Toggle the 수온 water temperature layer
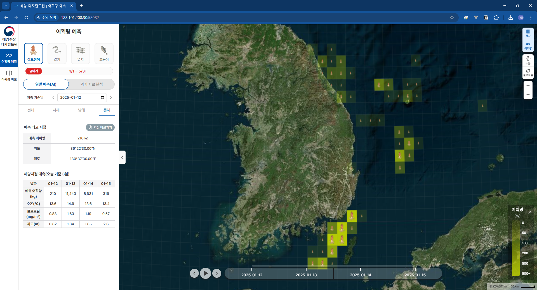The height and width of the screenshot is (290, 537). [x=528, y=61]
